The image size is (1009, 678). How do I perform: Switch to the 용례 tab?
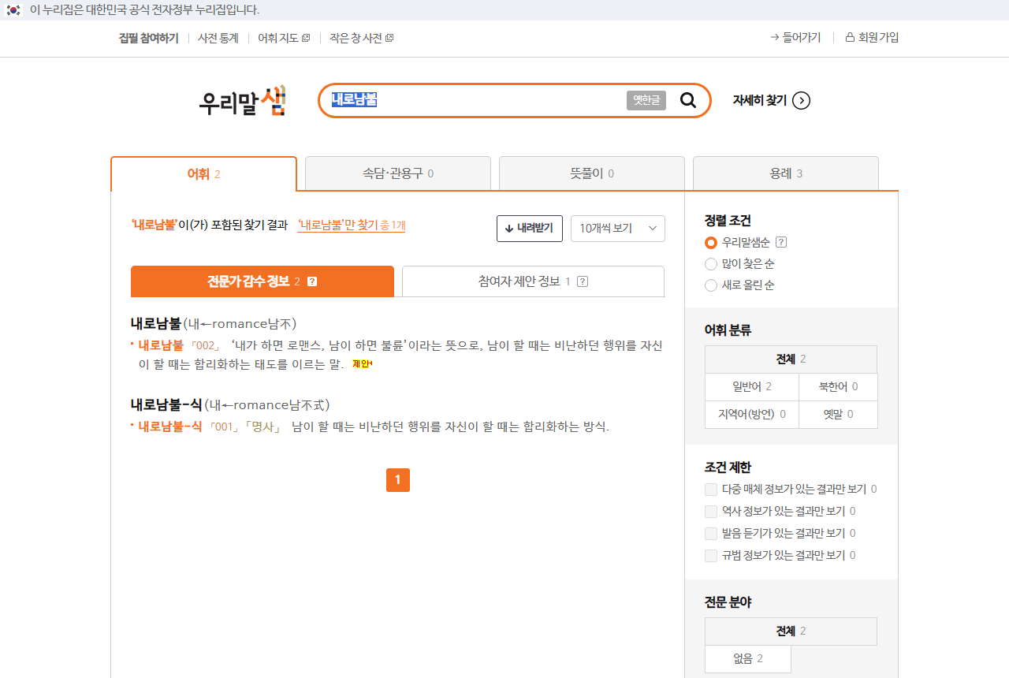(x=786, y=173)
